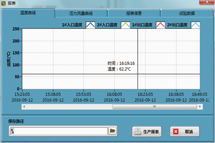Click the red X icon on 取消
215x143 pixels.
click(176, 132)
